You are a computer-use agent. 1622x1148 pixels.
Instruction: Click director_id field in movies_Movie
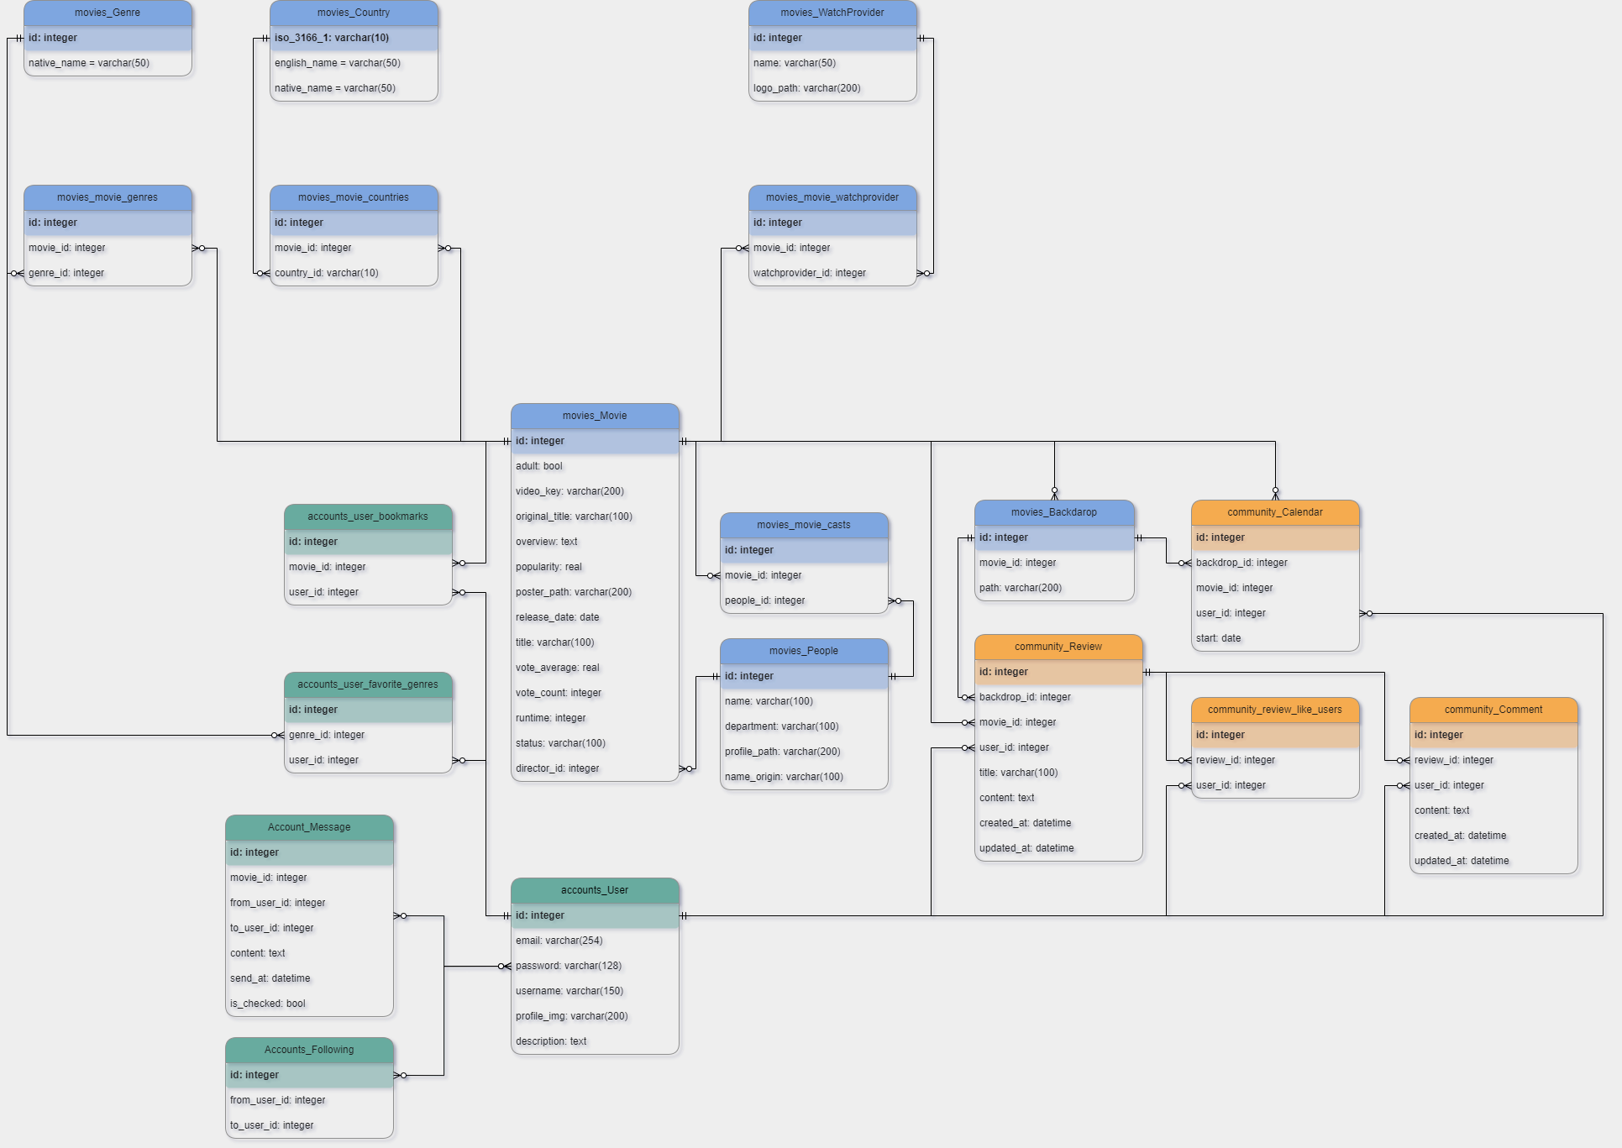point(558,768)
